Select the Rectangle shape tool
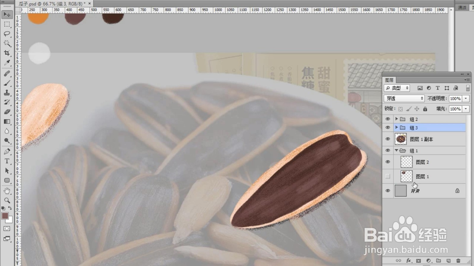The image size is (474, 266). click(x=7, y=180)
